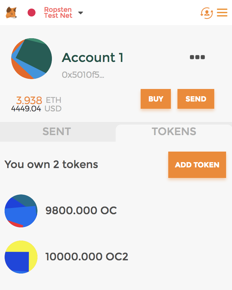
Task: Click the SEND button
Action: pos(196,99)
